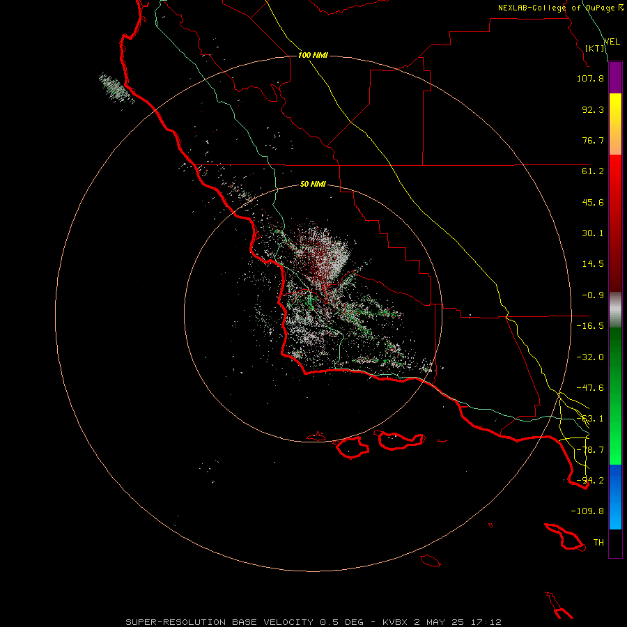This screenshot has height=627, width=627.
Task: Pick the red segment of the velocity color bar
Action: click(x=615, y=223)
